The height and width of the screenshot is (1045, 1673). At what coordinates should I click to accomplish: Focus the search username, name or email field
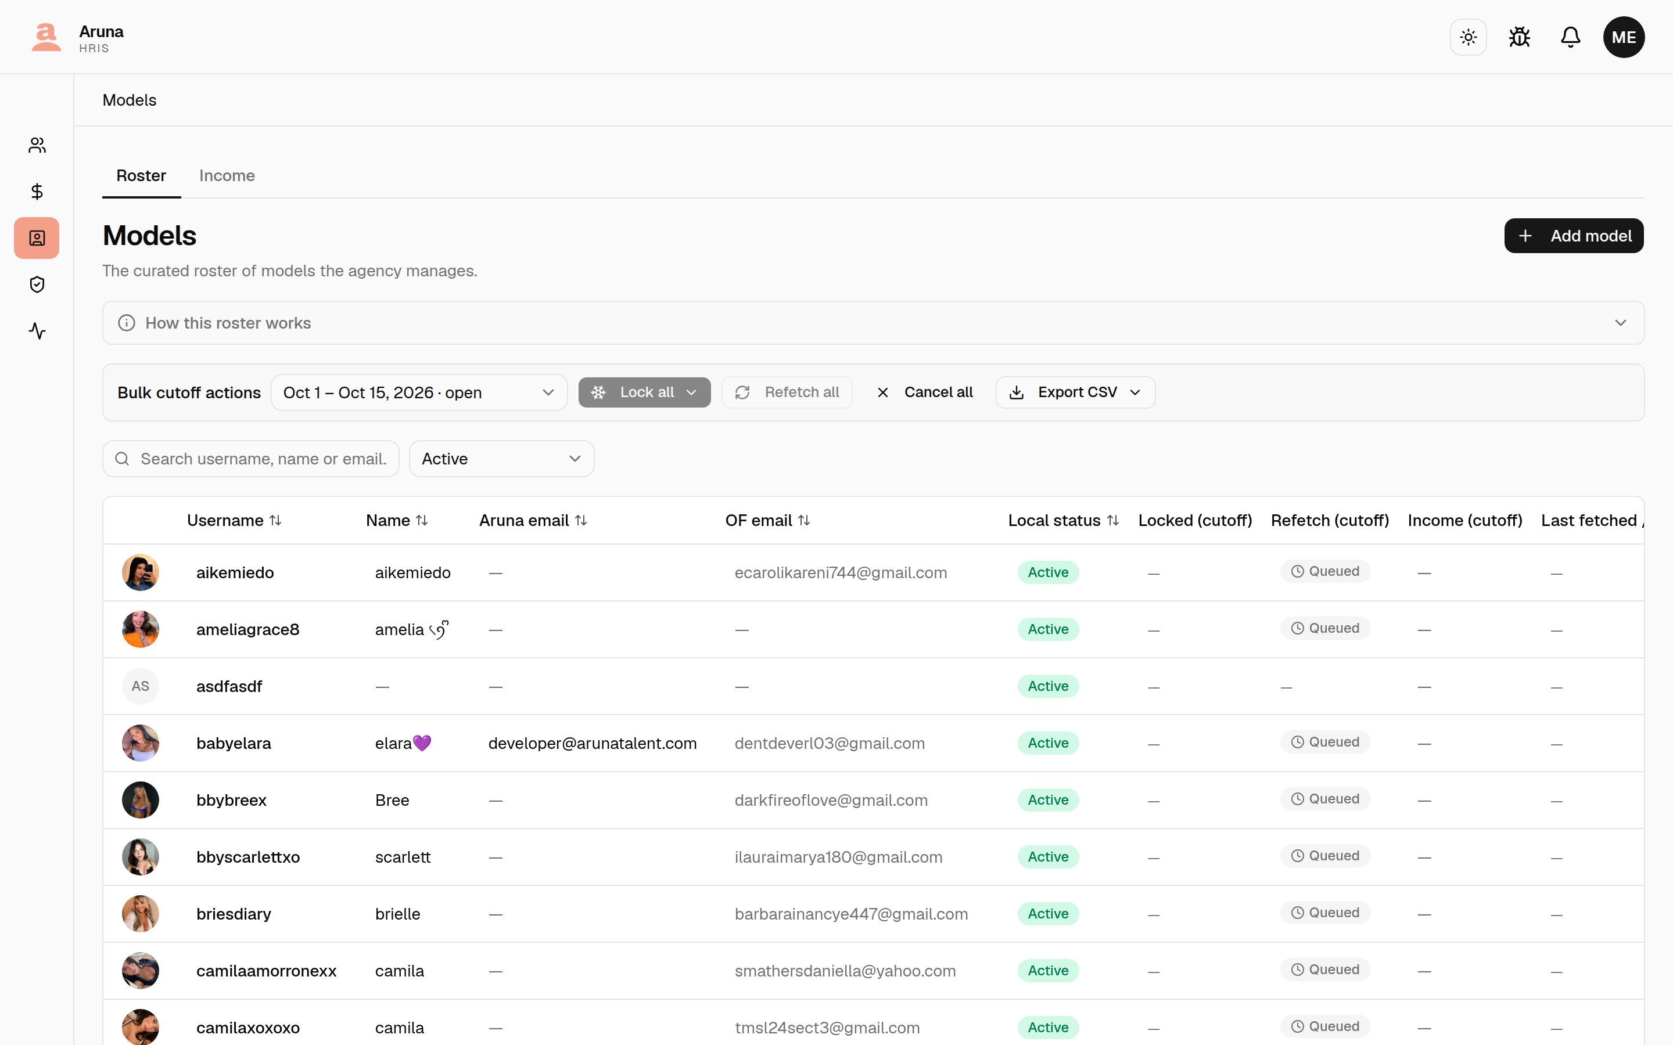click(251, 459)
